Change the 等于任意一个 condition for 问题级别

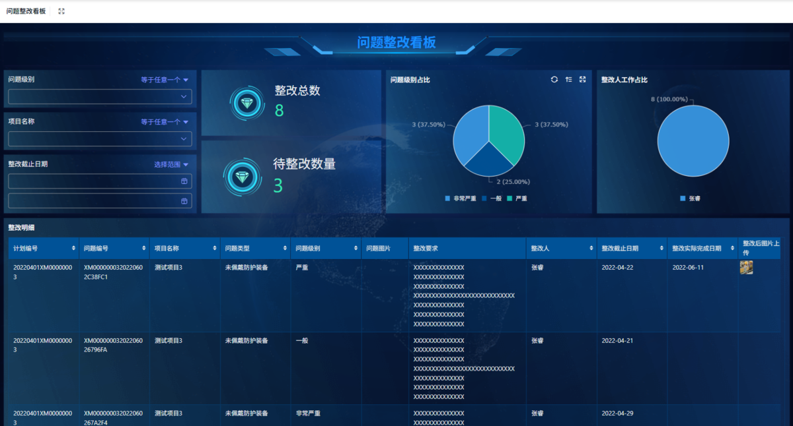coord(165,80)
